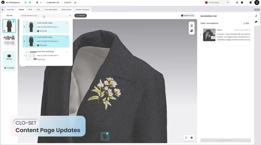
Task: Click the annotation pencil icon in right sidebar
Action: (x=256, y=16)
